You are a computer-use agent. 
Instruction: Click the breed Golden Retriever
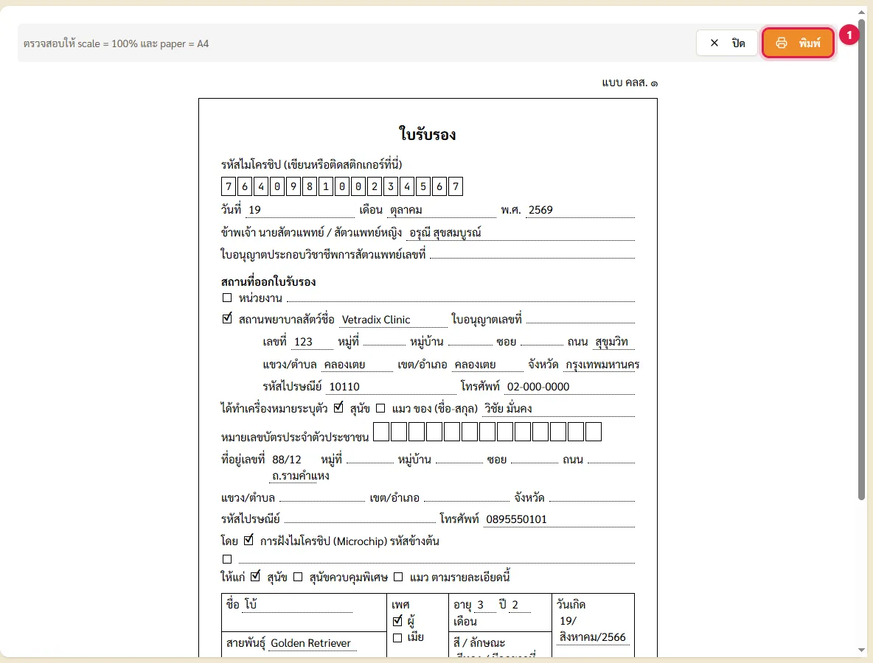310,643
